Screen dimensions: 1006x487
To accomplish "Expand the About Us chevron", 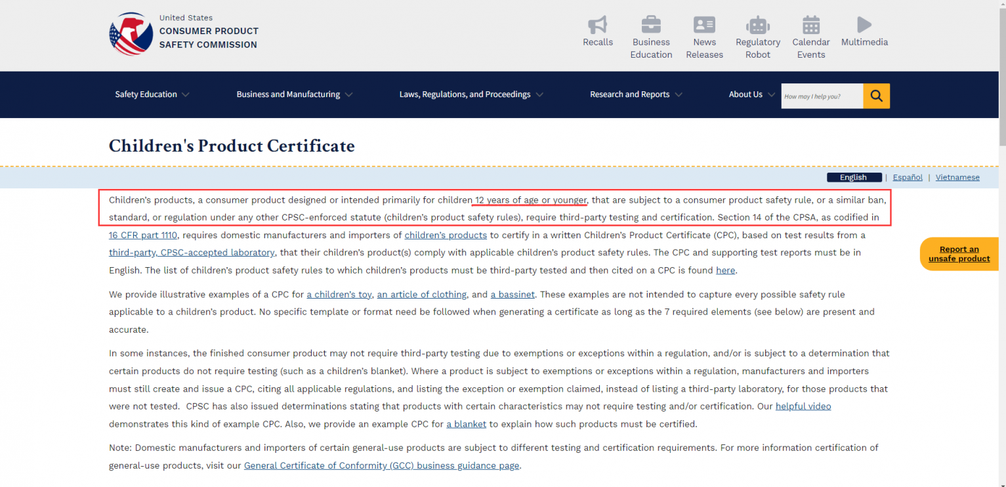I will pyautogui.click(x=771, y=95).
